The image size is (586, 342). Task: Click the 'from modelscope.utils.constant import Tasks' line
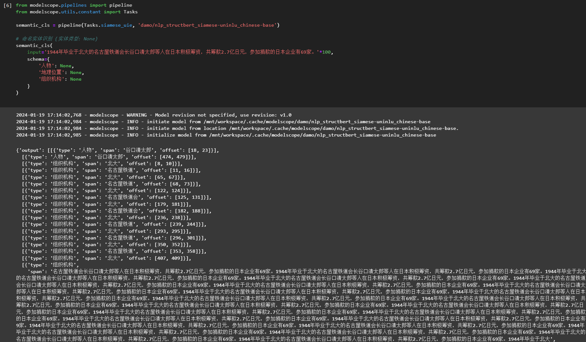[x=77, y=12]
